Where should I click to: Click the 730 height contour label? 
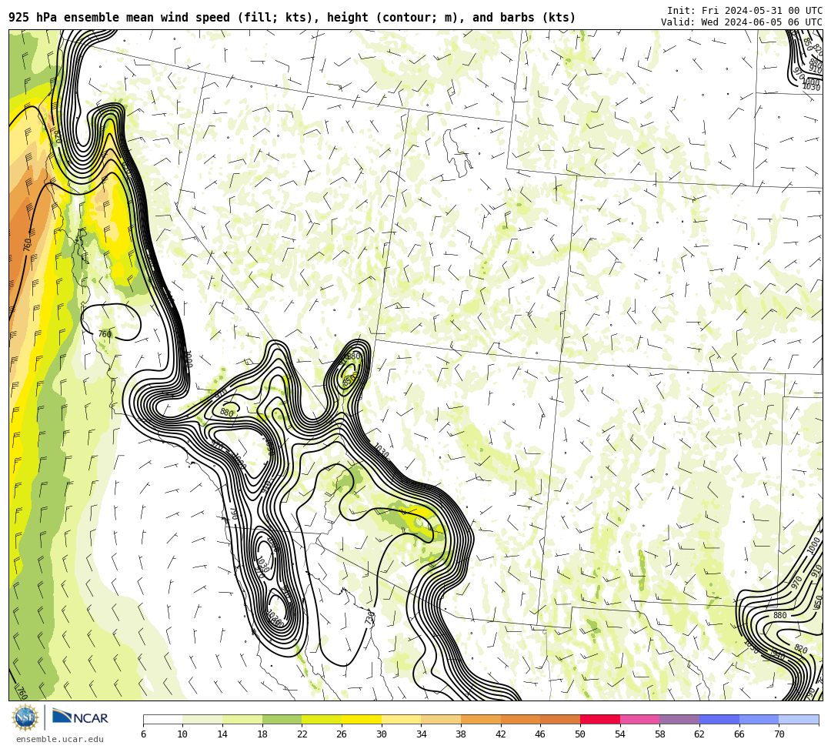coord(370,617)
